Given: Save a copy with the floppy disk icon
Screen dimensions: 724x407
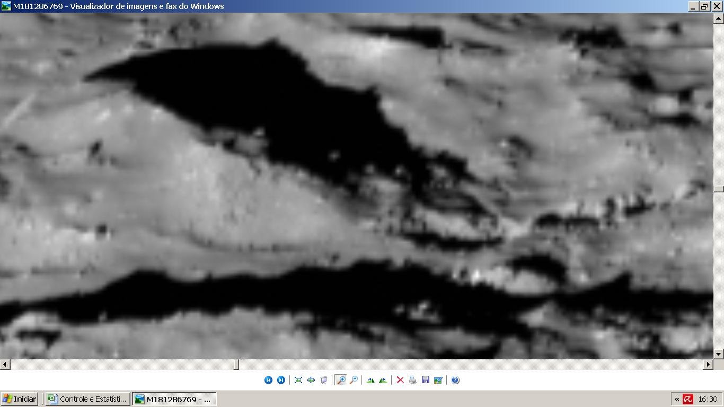Looking at the screenshot, I should [x=426, y=380].
